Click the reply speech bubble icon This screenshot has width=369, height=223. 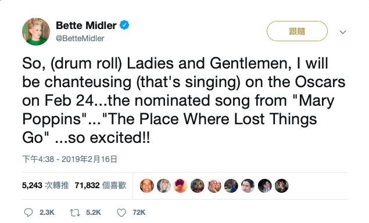pyautogui.click(x=28, y=213)
